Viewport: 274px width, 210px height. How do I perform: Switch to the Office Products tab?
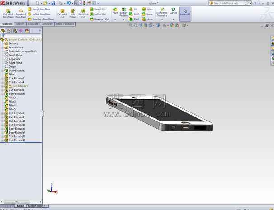point(65,24)
